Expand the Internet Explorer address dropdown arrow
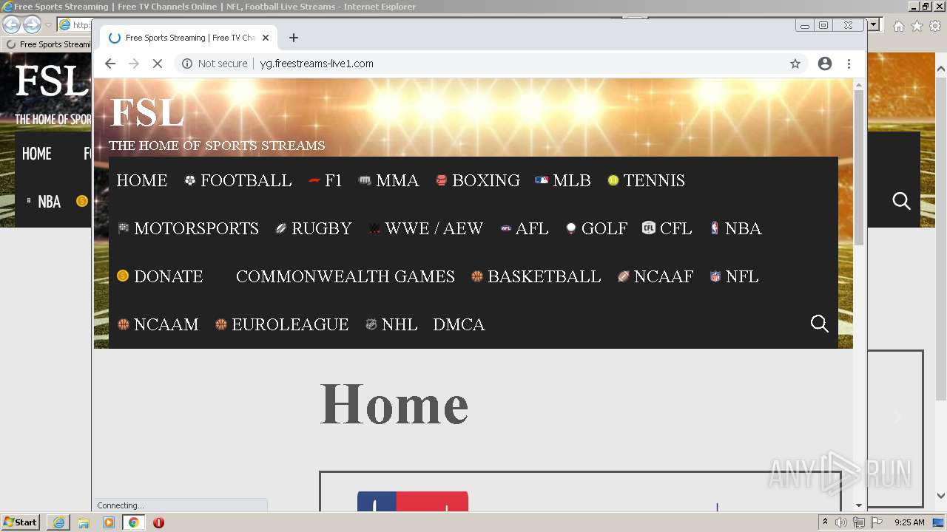The width and height of the screenshot is (947, 532). click(x=874, y=24)
